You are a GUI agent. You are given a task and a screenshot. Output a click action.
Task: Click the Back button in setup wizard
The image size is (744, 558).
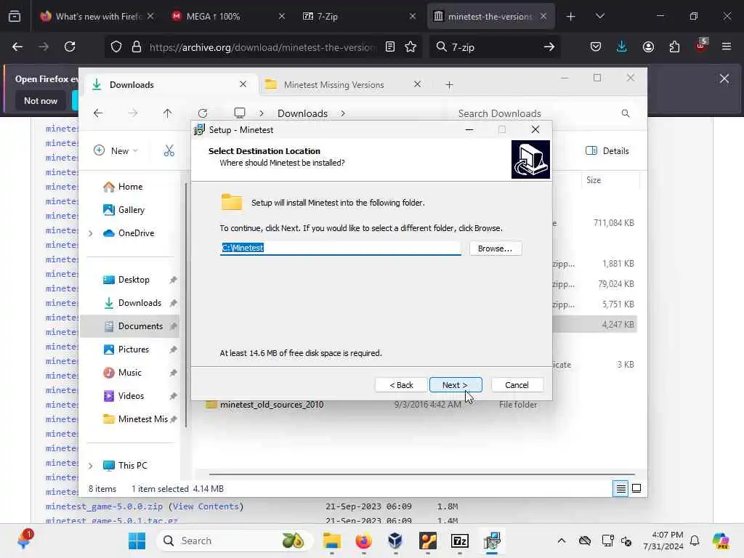pyautogui.click(x=401, y=385)
